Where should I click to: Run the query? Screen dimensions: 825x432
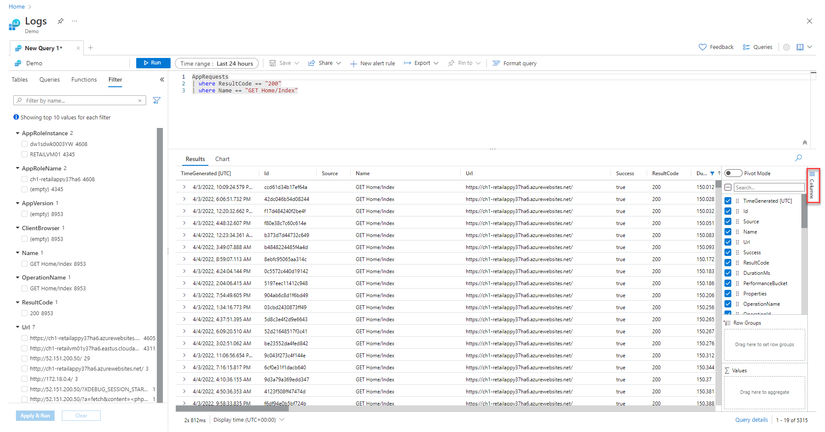click(x=153, y=63)
